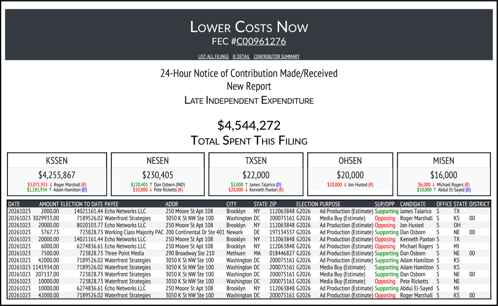Click the Working Class Majority PAC payee

point(134,232)
